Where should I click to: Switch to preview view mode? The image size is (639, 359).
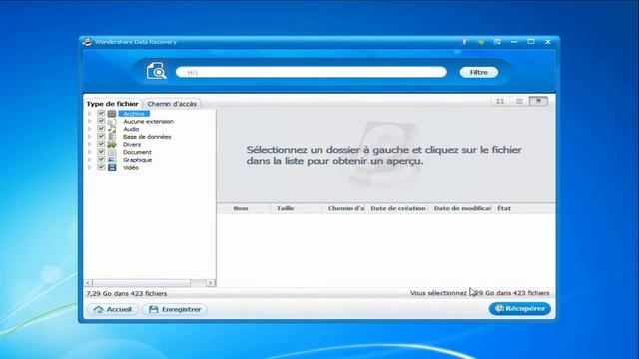(x=538, y=101)
